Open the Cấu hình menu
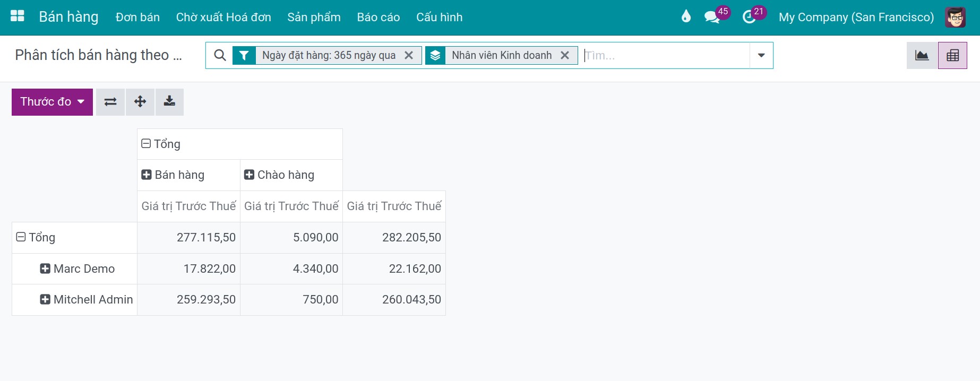The image size is (980, 381). point(439,17)
